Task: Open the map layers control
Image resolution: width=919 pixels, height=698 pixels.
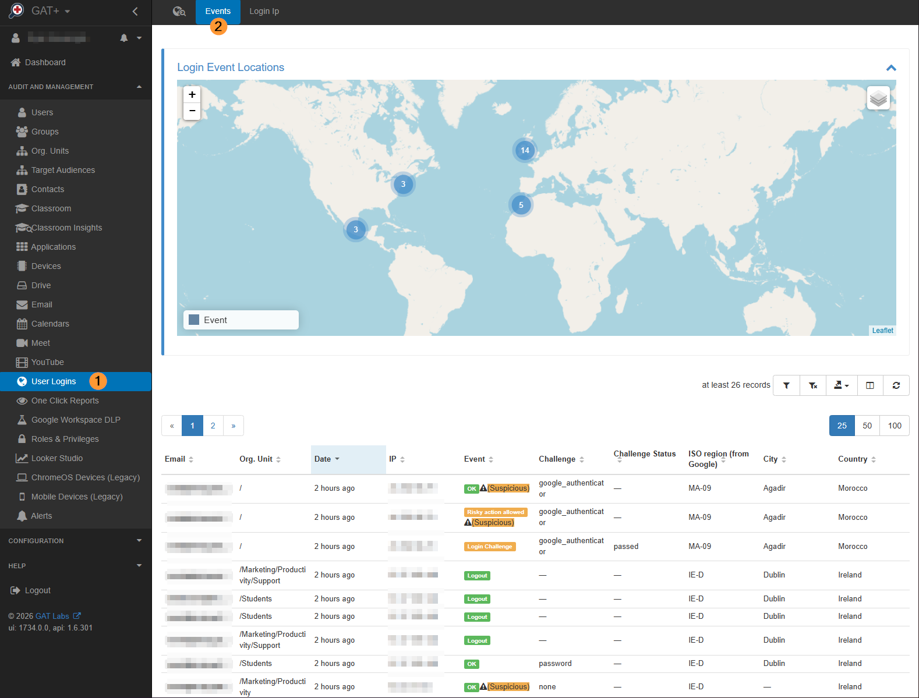Action: coord(878,98)
